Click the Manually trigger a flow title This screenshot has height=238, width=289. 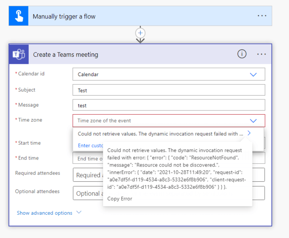[x=64, y=17]
